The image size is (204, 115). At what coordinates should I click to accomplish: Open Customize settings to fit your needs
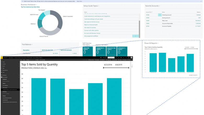(x=94, y=19)
